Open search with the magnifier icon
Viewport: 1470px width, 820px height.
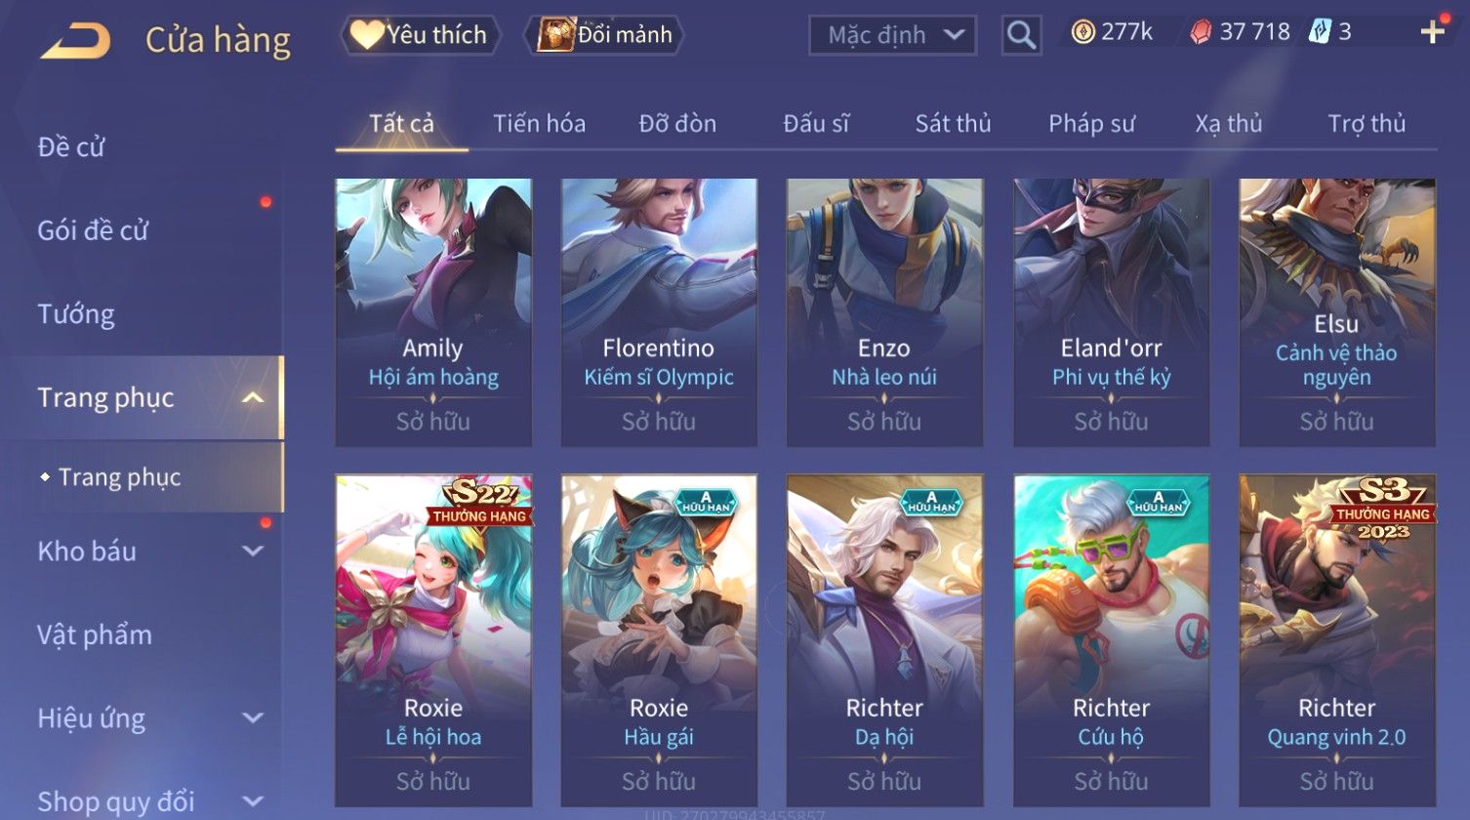pos(1021,35)
